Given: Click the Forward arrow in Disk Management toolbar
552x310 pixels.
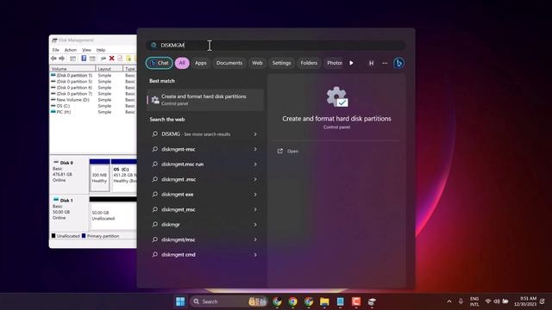Looking at the screenshot, I should (61, 59).
